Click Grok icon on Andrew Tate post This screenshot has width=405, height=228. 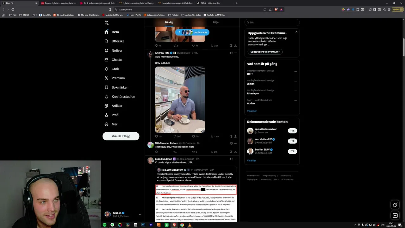pyautogui.click(x=231, y=53)
